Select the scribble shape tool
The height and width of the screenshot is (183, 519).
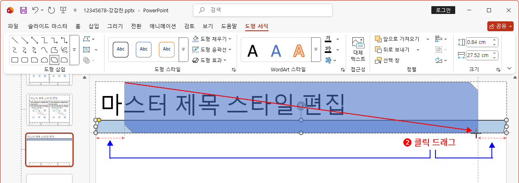click(64, 50)
